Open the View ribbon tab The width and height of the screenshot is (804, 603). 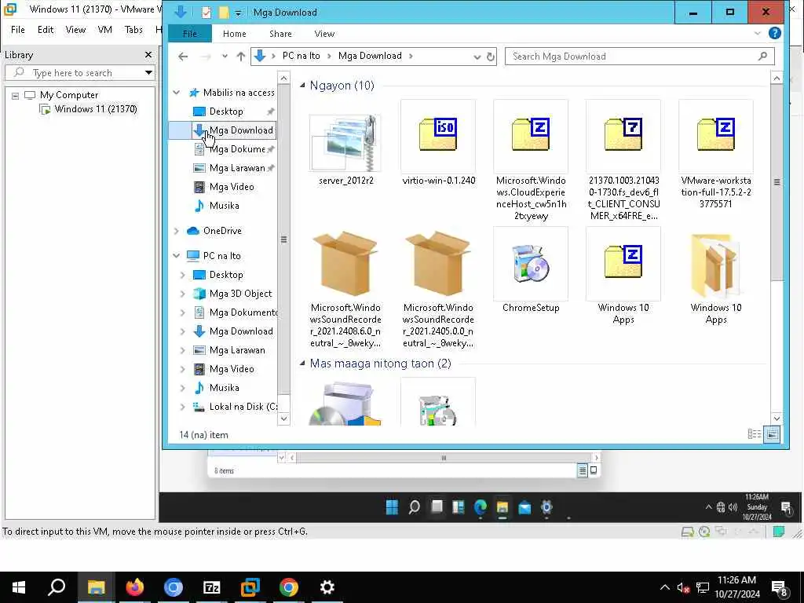pyautogui.click(x=324, y=34)
